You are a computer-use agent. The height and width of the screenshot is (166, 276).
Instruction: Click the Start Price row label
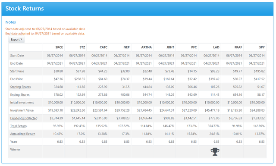(x=17, y=71)
